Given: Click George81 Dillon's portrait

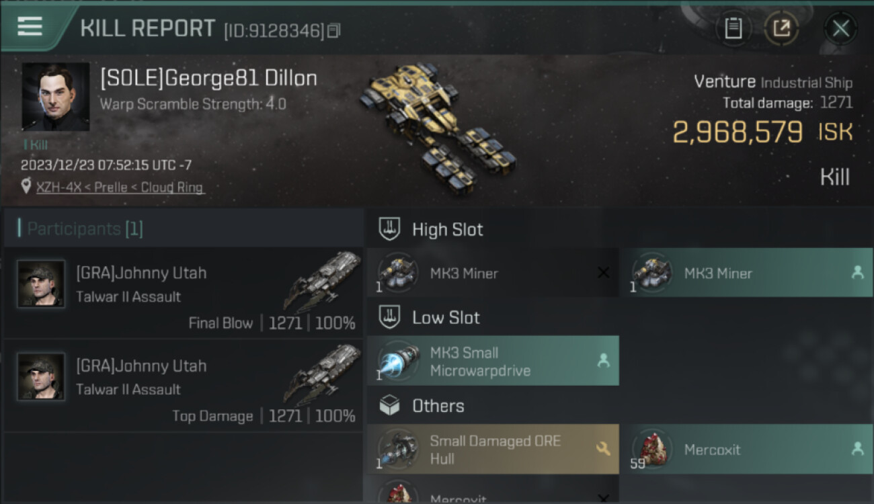Looking at the screenshot, I should coord(55,96).
